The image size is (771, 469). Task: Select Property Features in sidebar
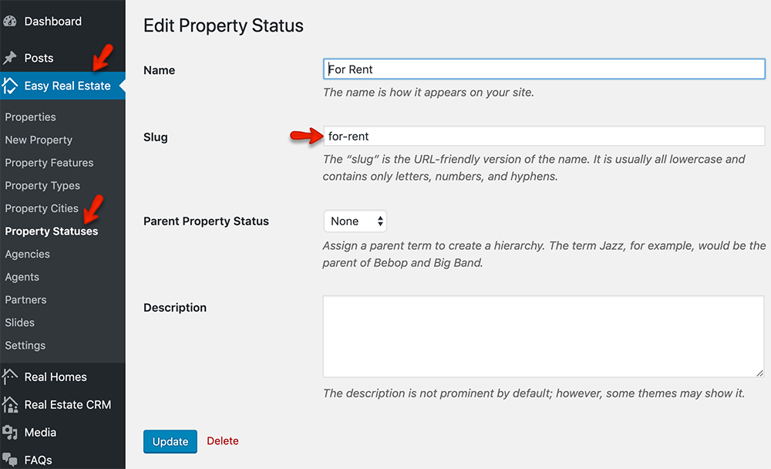49,163
